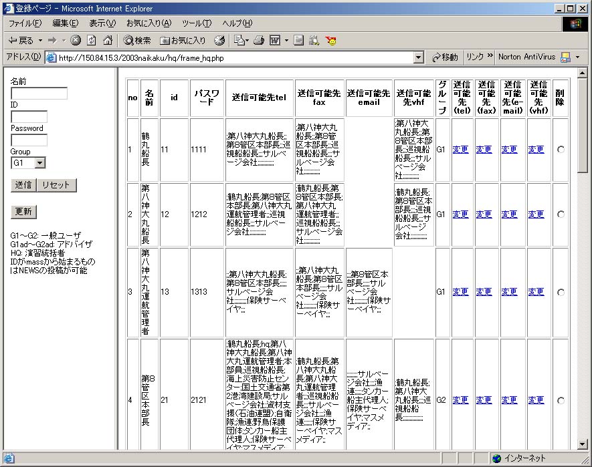This screenshot has width=592, height=467.
Task: Select delete radio for 第8管区本部長 row
Action: [561, 400]
